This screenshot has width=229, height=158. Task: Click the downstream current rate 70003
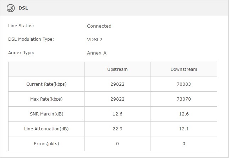pyautogui.click(x=184, y=84)
